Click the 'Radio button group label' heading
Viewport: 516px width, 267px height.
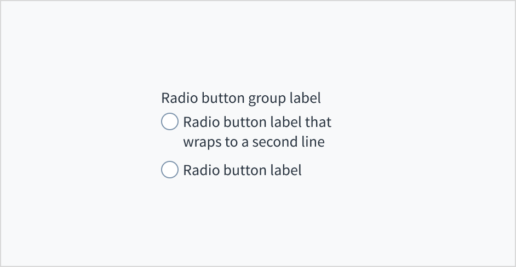click(240, 98)
